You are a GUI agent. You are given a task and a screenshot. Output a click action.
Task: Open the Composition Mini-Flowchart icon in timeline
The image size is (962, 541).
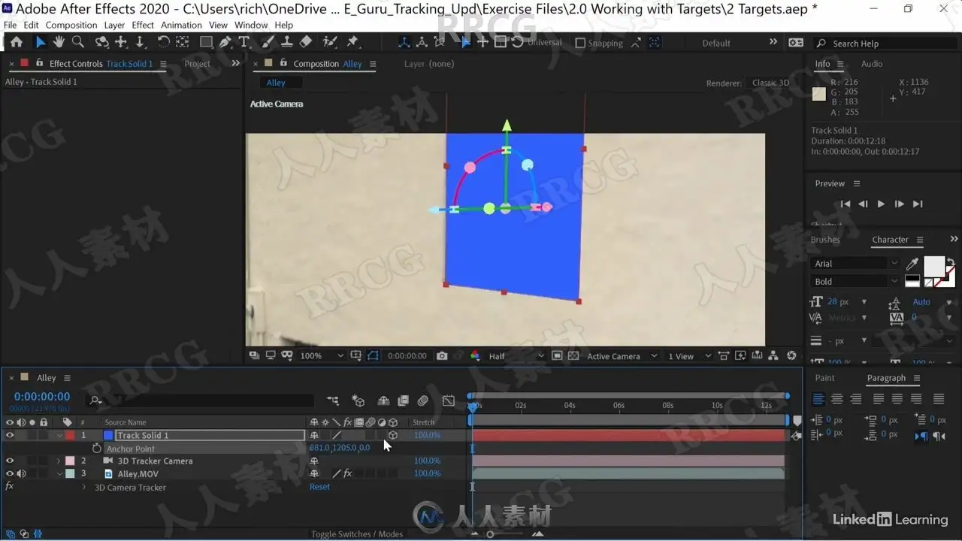pos(333,401)
